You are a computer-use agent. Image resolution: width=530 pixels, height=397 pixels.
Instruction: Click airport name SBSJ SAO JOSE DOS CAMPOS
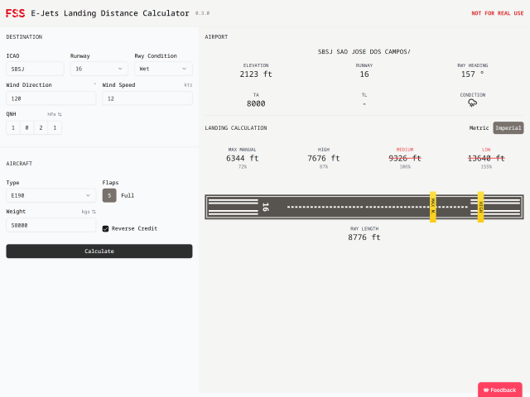click(x=364, y=51)
